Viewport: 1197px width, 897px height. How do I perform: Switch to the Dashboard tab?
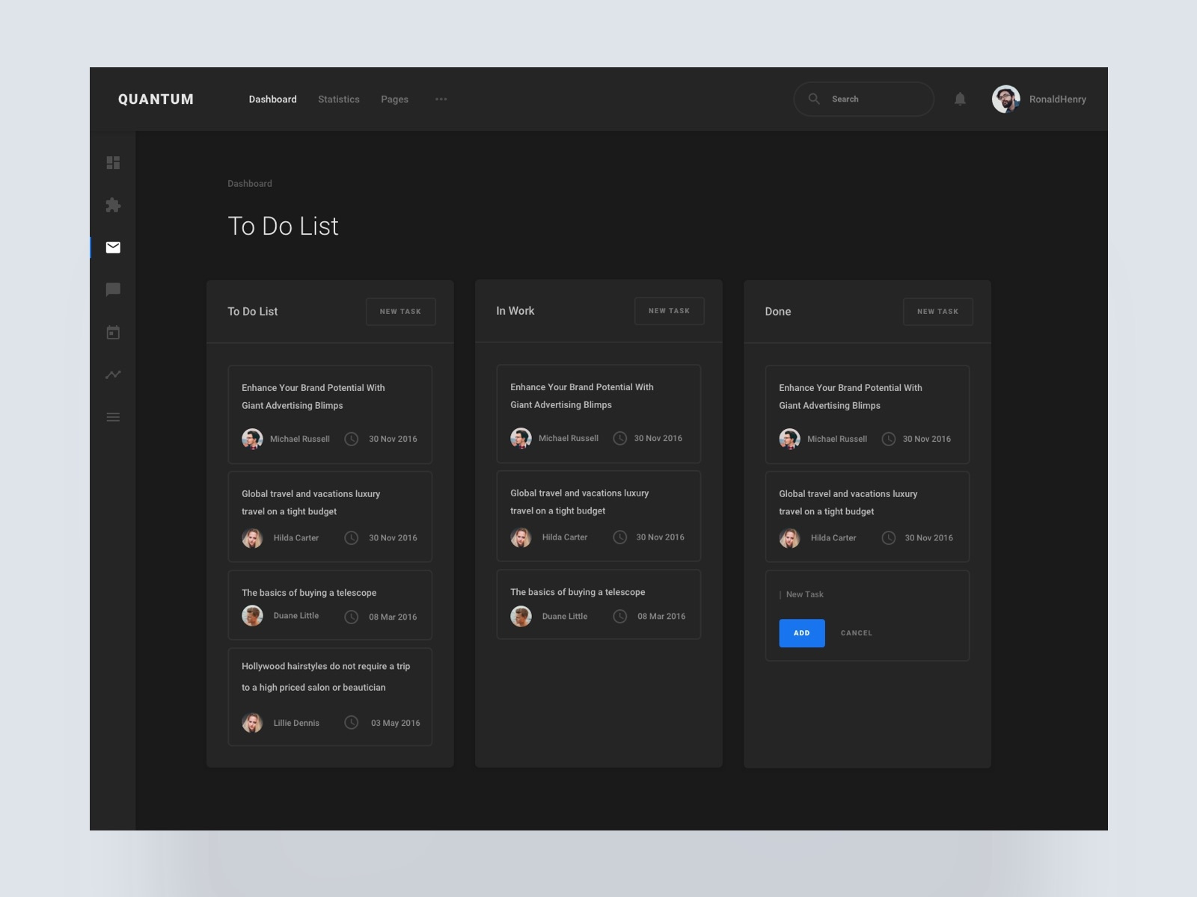point(272,99)
